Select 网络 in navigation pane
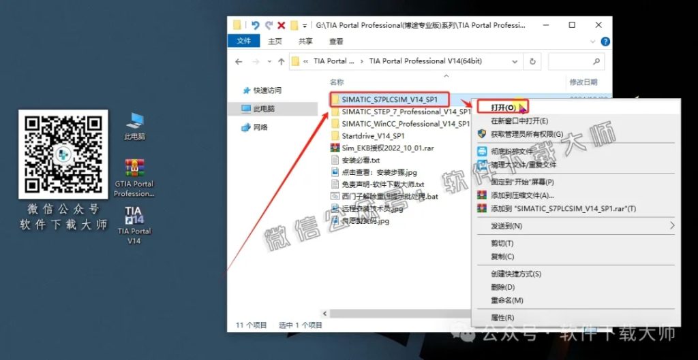 tap(260, 127)
